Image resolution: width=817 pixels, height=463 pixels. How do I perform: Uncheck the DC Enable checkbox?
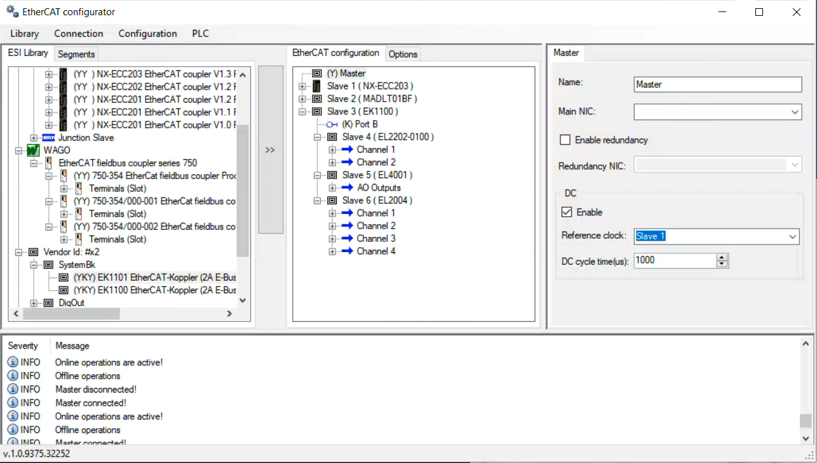tap(567, 212)
